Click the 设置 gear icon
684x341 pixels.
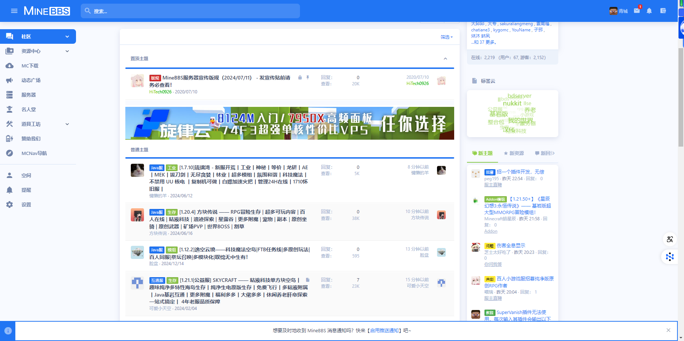9,205
